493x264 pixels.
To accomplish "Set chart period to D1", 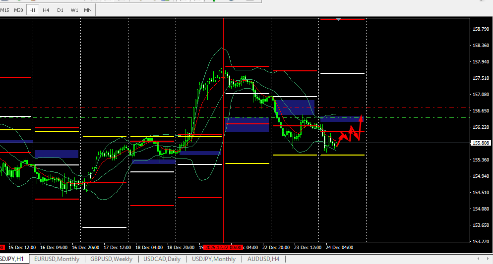I will pos(60,10).
